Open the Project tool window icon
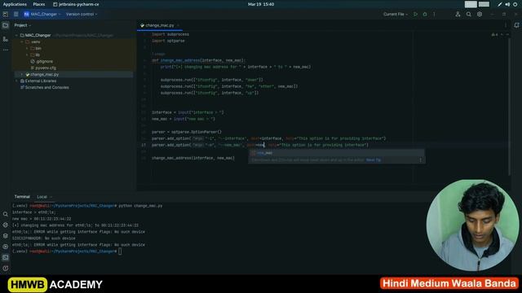This screenshot has width=522, height=293. pos(6,25)
